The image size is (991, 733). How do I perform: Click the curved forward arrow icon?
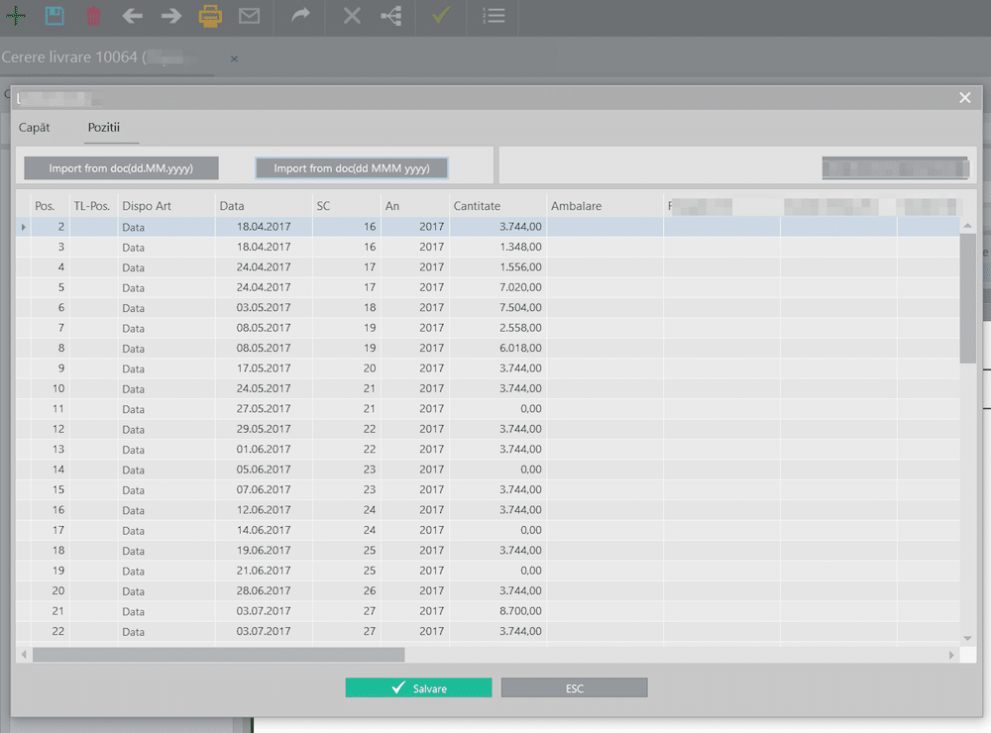pyautogui.click(x=301, y=15)
